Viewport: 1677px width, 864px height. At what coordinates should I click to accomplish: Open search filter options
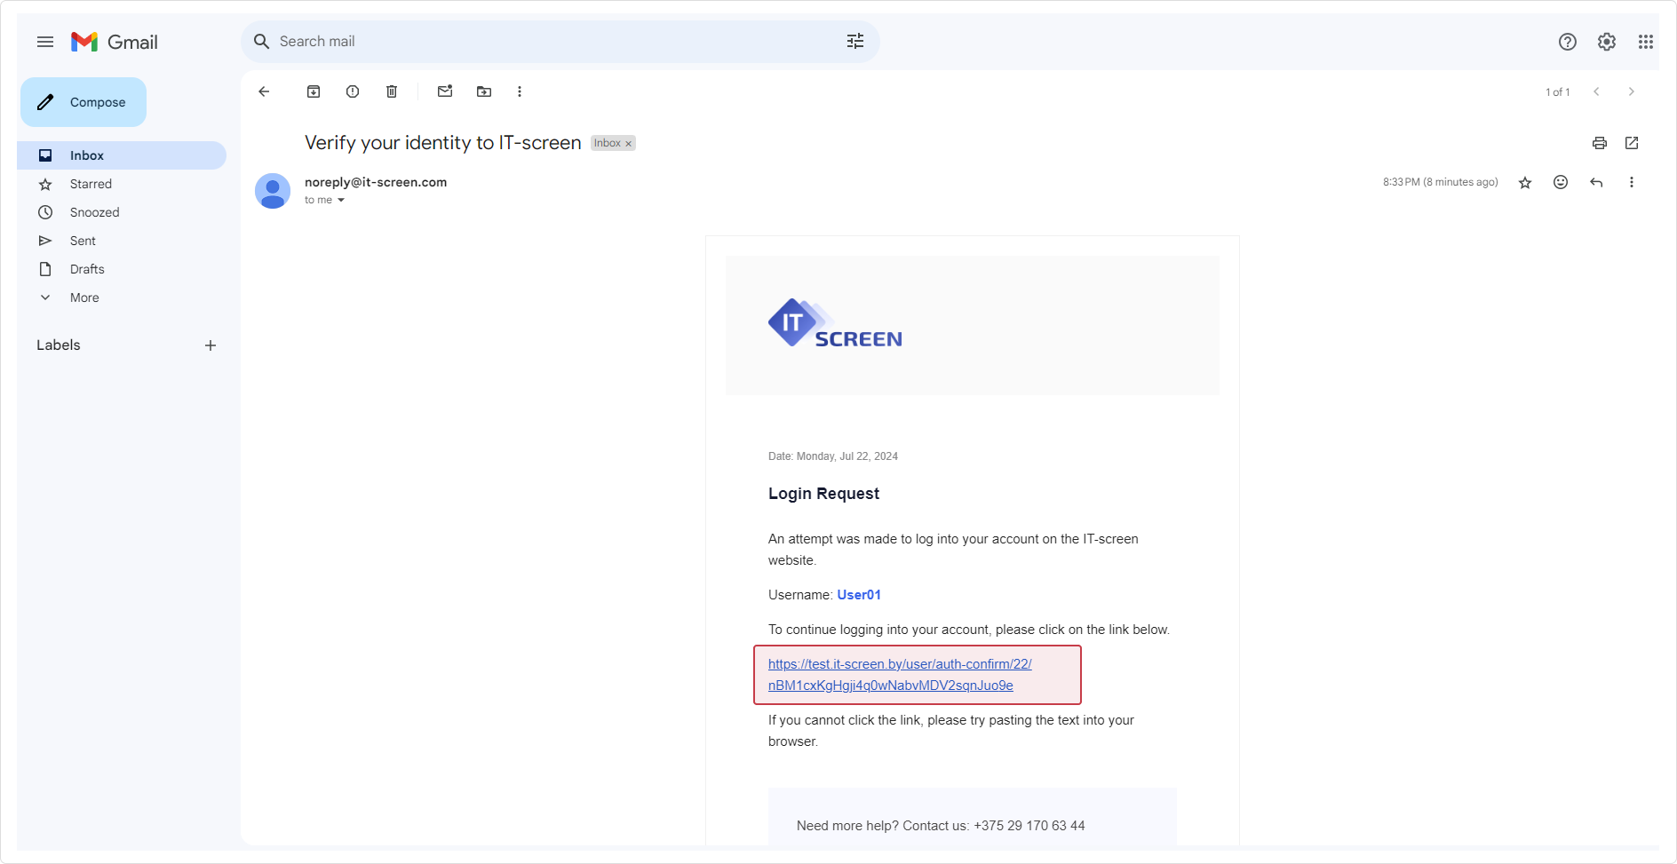click(854, 41)
